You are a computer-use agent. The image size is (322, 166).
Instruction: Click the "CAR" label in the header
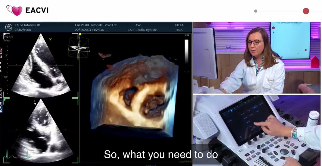pyautogui.click(x=130, y=30)
